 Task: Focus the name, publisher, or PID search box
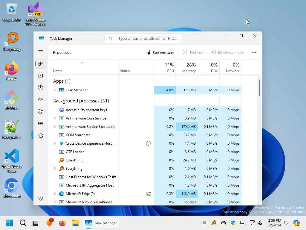point(143,38)
